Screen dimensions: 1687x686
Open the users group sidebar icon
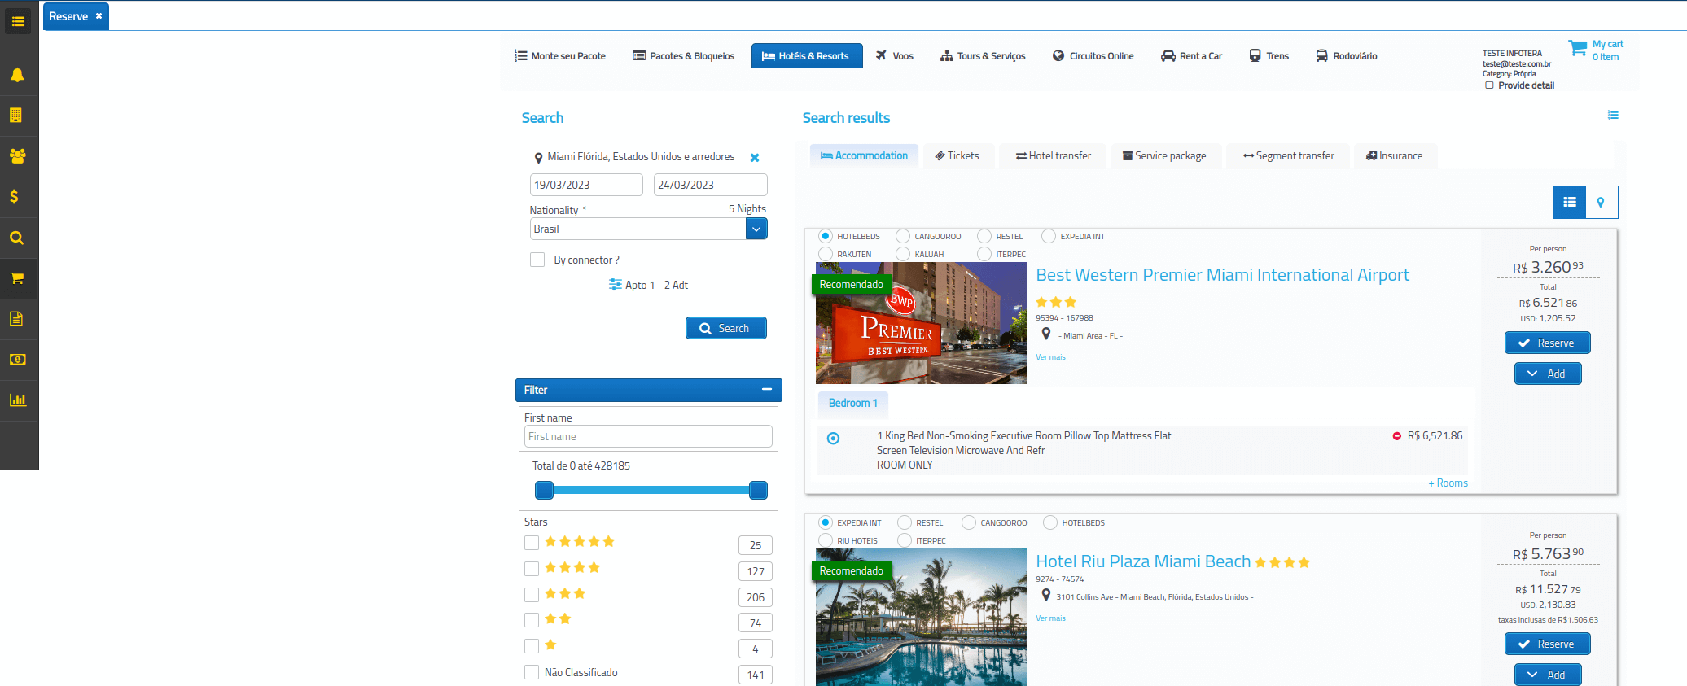[17, 155]
